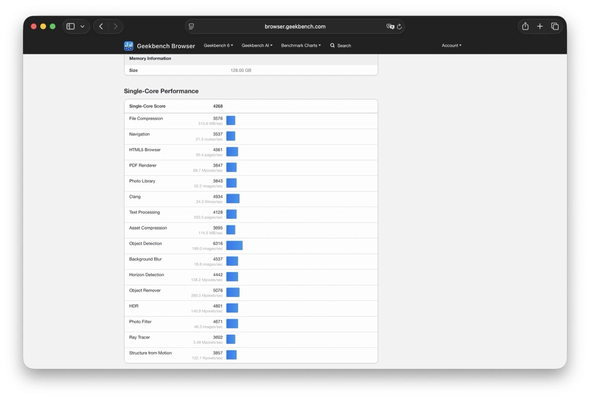Toggle the Safari sidebar
Image resolution: width=590 pixels, height=399 pixels.
71,26
